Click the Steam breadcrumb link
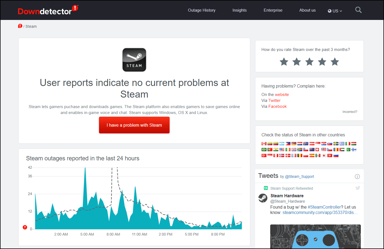384x249 pixels. click(x=31, y=26)
